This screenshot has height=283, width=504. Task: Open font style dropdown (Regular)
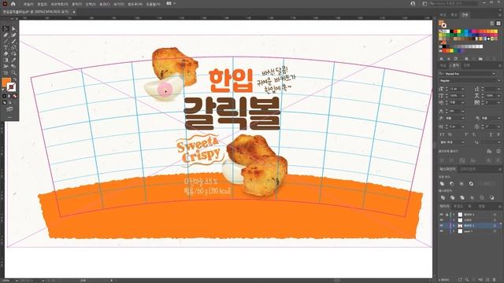click(498, 80)
